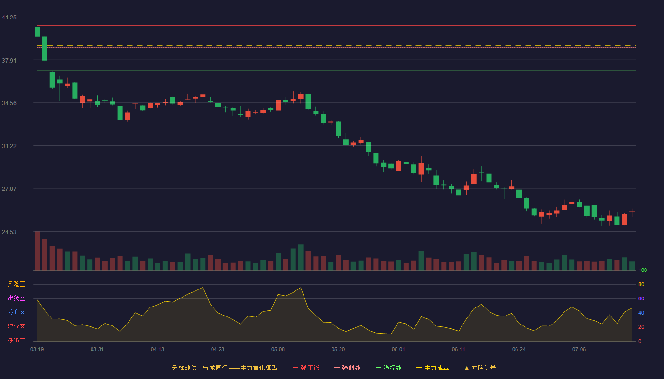The image size is (664, 379).
Task: Click the 31.22 price axis label
Action: coord(9,146)
